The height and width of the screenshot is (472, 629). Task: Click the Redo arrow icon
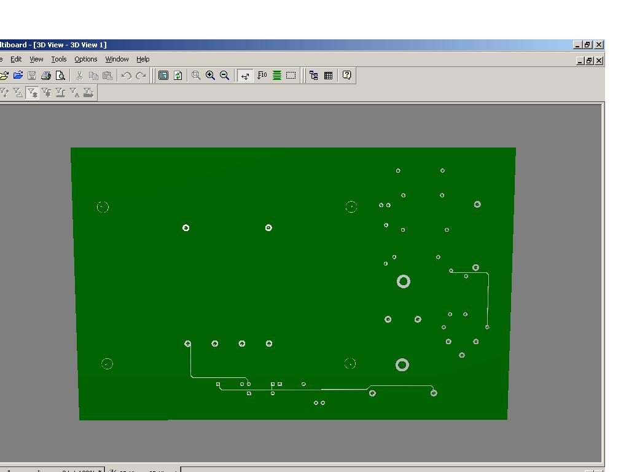(x=141, y=76)
